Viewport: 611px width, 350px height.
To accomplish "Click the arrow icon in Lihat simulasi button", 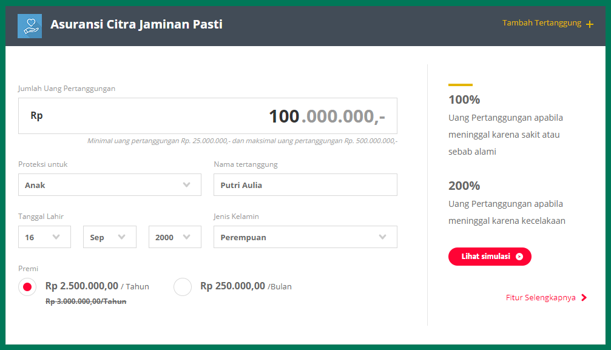I will coord(519,257).
